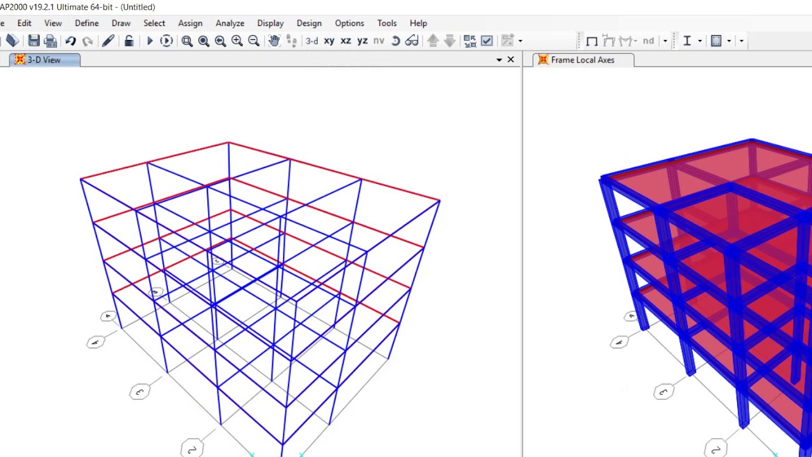Open Set Display Options checkmark icon
The width and height of the screenshot is (812, 457).
click(x=487, y=41)
